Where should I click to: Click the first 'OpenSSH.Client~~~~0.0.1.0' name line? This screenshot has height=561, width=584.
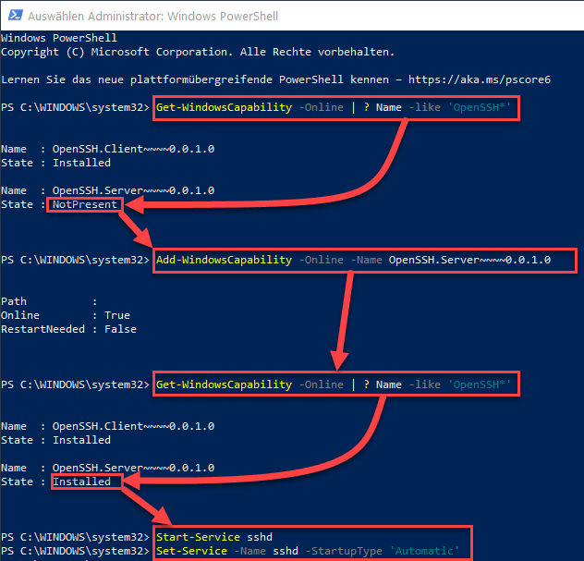[107, 149]
